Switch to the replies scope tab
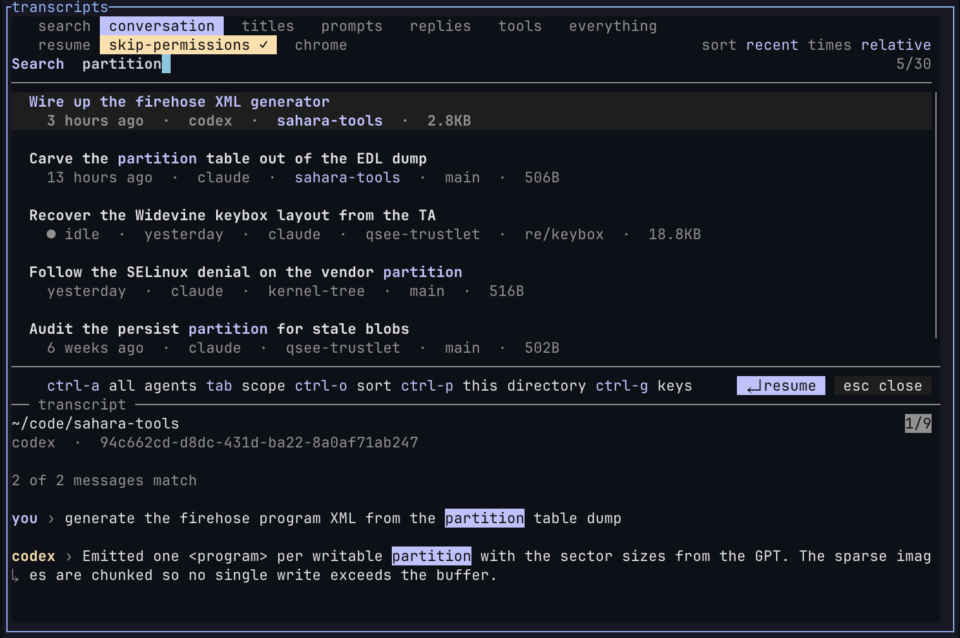This screenshot has height=638, width=960. coord(440,26)
